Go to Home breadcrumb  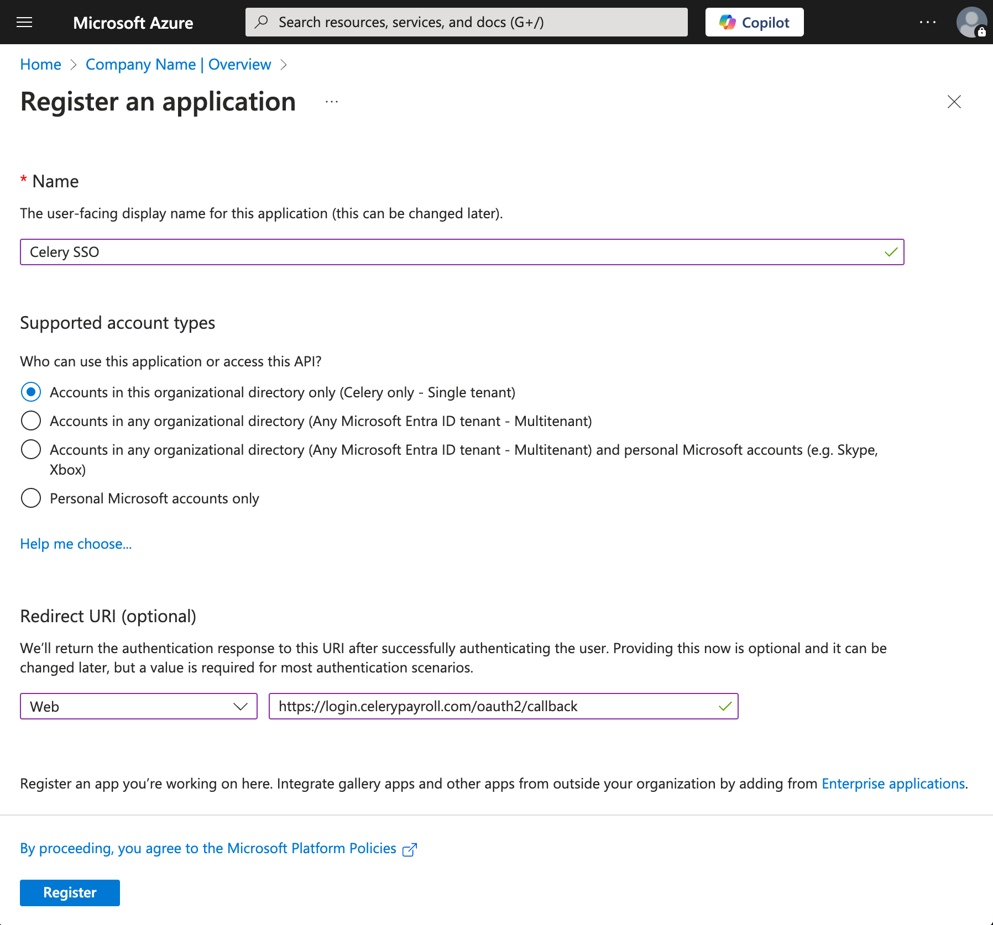tap(40, 65)
